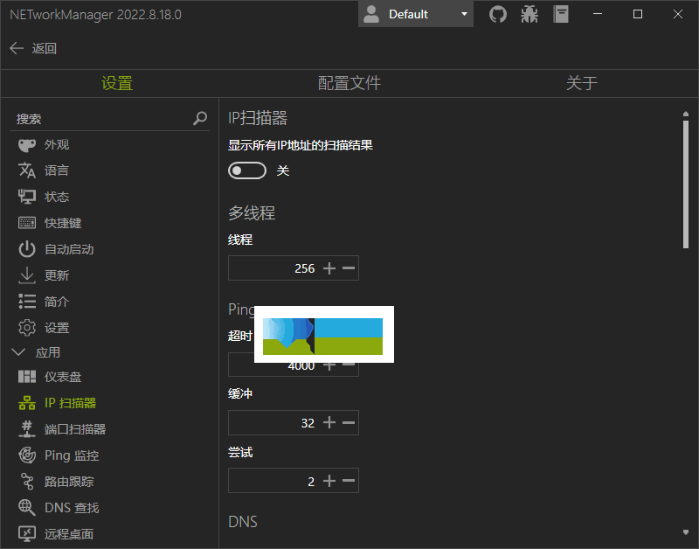The image size is (699, 549).
Task: Click the 更新 download icon
Action: [x=27, y=275]
